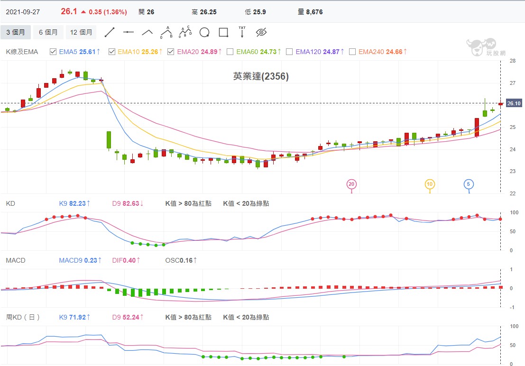Click the pink 20 EMA marker
Viewport: 525px width, 366px height.
coord(351,184)
